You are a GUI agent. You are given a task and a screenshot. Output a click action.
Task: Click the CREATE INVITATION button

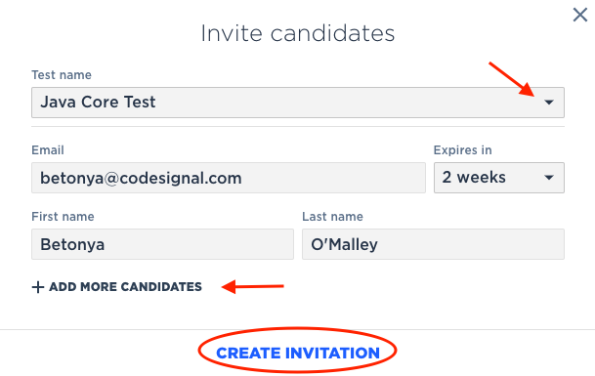[298, 353]
